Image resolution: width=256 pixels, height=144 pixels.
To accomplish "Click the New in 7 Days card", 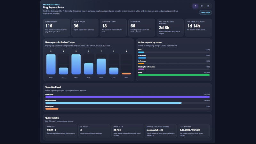I will click(85, 28).
